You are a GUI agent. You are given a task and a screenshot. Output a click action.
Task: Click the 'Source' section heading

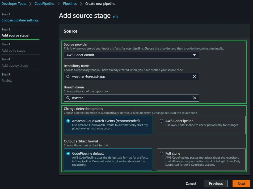pos(70,31)
